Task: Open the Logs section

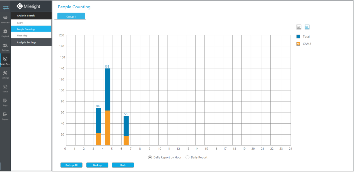Action: (5, 102)
